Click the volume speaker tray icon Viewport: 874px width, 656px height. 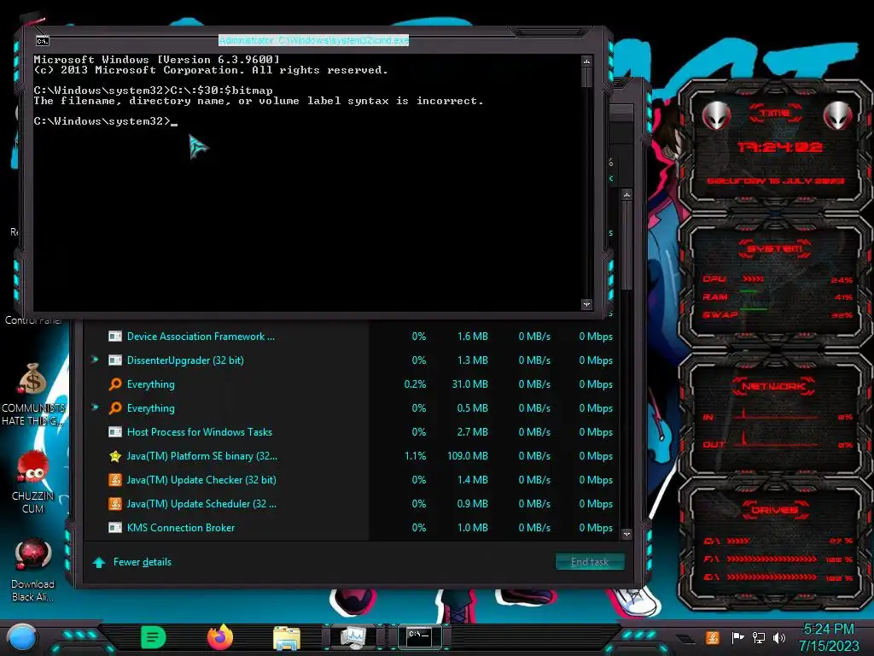tap(779, 637)
